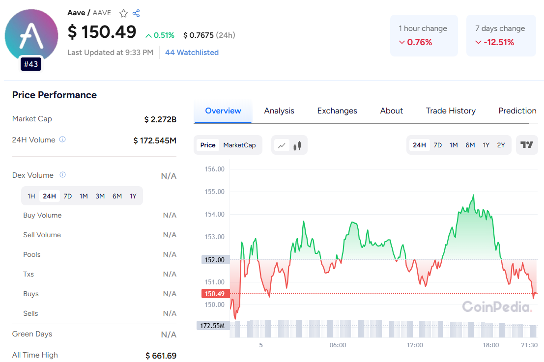Click the 150.49 current price label on chart
Screen dimensions: 544x362
[215, 294]
